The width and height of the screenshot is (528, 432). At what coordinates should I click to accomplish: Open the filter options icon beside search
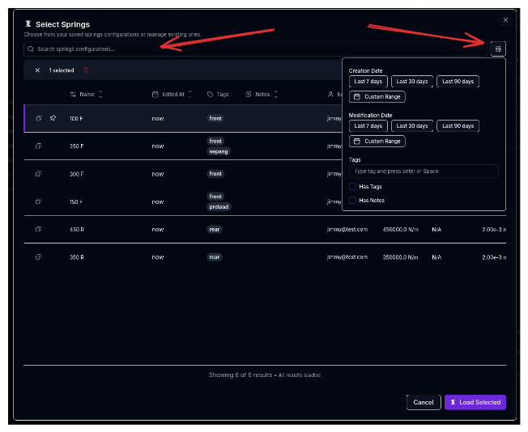[498, 49]
